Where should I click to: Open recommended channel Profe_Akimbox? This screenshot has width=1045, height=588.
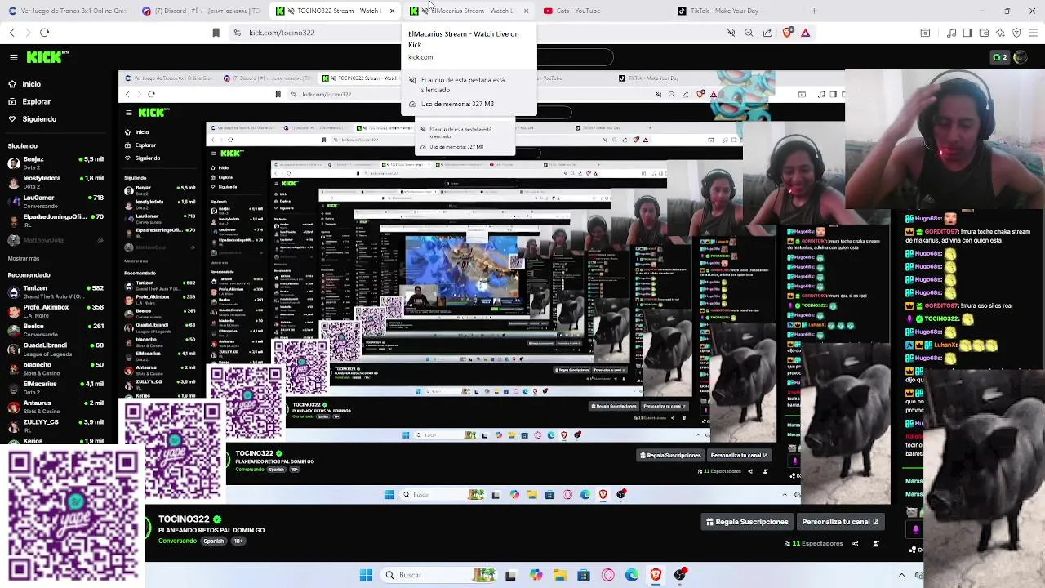click(x=56, y=311)
